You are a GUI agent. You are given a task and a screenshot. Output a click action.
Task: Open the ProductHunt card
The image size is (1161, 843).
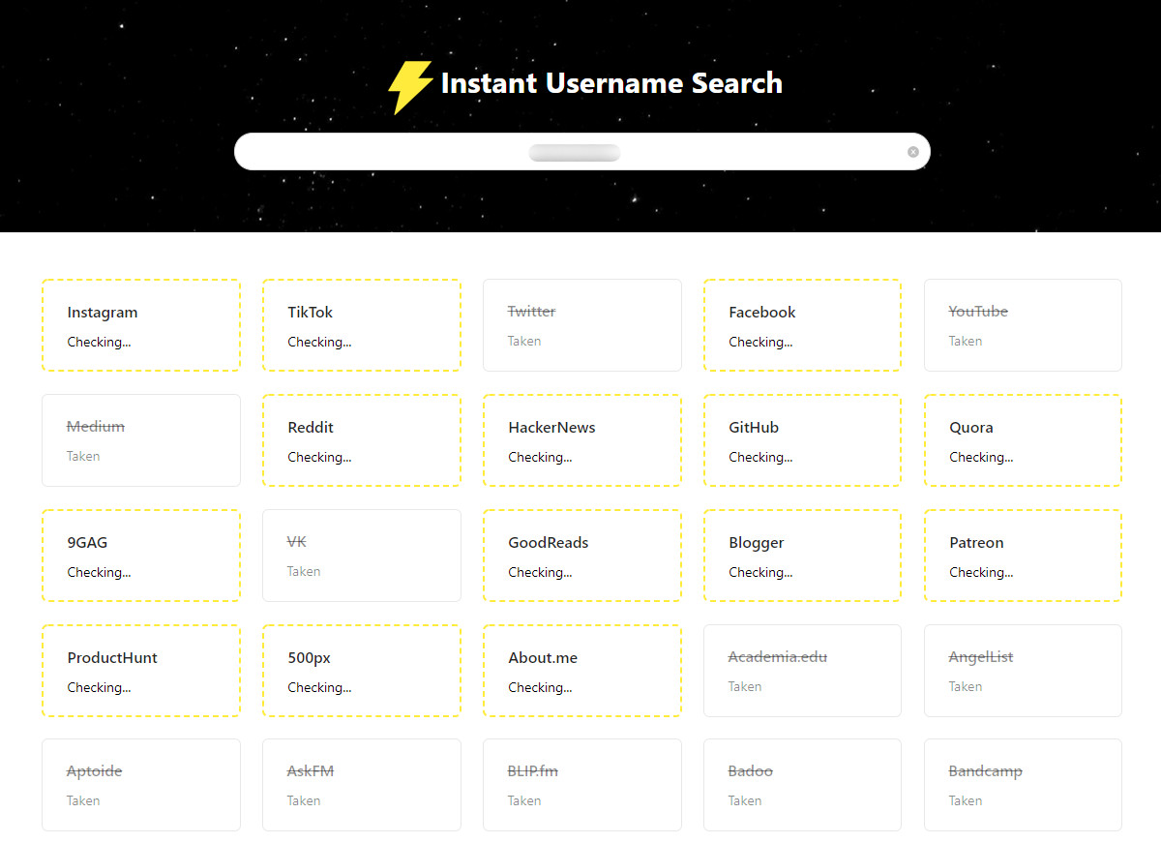(141, 671)
